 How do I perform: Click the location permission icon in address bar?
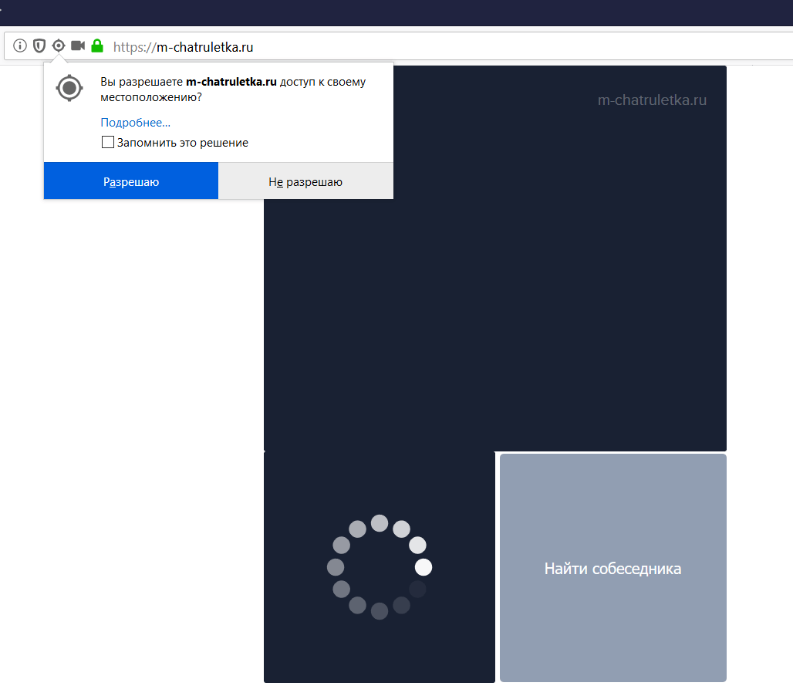click(59, 46)
